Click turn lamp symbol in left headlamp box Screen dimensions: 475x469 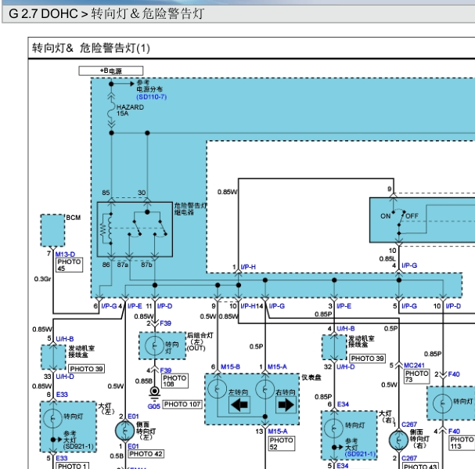tap(52, 418)
